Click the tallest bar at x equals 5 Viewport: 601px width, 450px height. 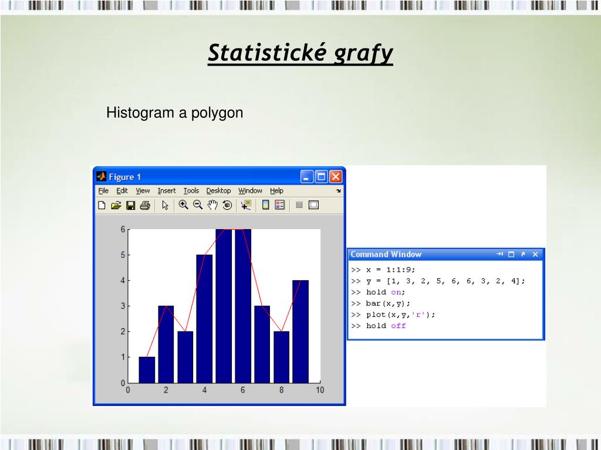224,306
